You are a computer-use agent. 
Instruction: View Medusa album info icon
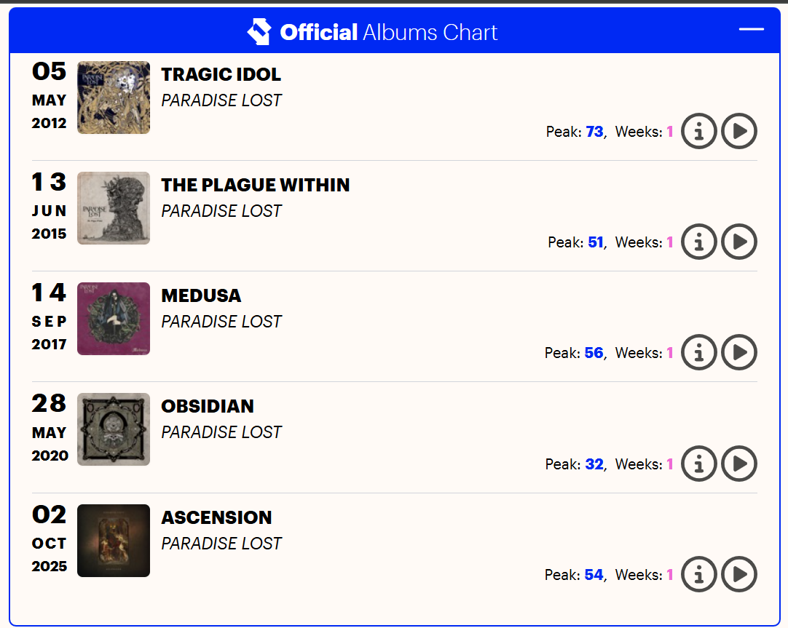pos(699,353)
